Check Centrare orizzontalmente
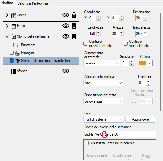163x161 pixels. 86,43
